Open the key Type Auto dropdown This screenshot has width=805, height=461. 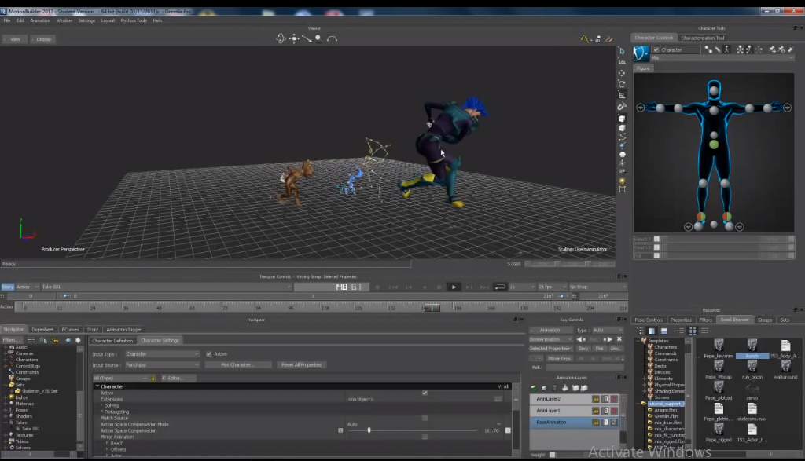(x=608, y=330)
